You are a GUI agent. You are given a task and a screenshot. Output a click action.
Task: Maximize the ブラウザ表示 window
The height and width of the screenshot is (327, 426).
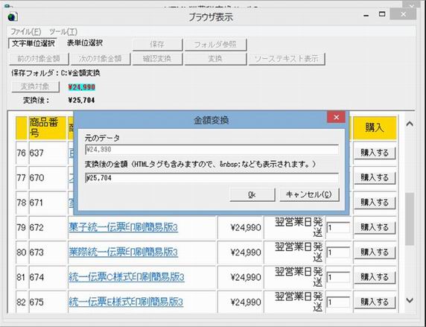point(382,14)
